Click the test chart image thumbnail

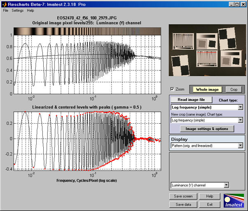coord(207,50)
